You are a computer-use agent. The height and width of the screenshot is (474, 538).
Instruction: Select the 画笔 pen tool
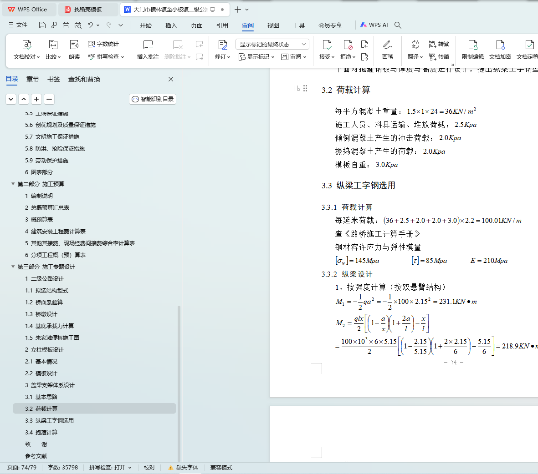pos(388,50)
